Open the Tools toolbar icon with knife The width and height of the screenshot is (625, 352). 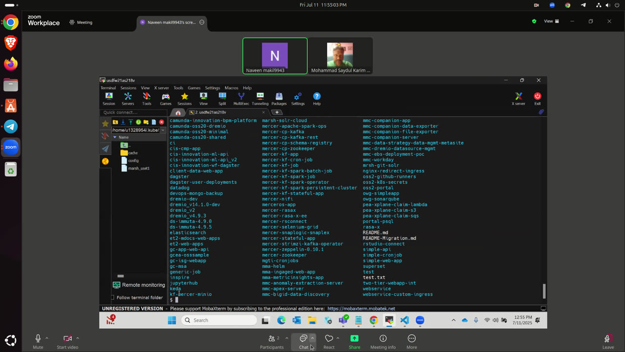(146, 99)
